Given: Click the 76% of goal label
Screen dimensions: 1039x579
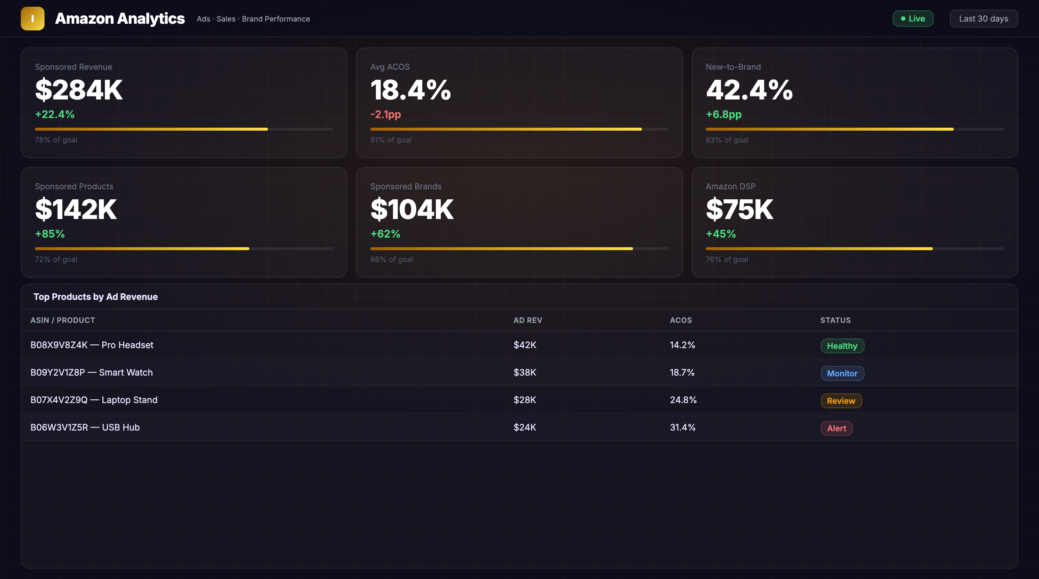Looking at the screenshot, I should [727, 259].
